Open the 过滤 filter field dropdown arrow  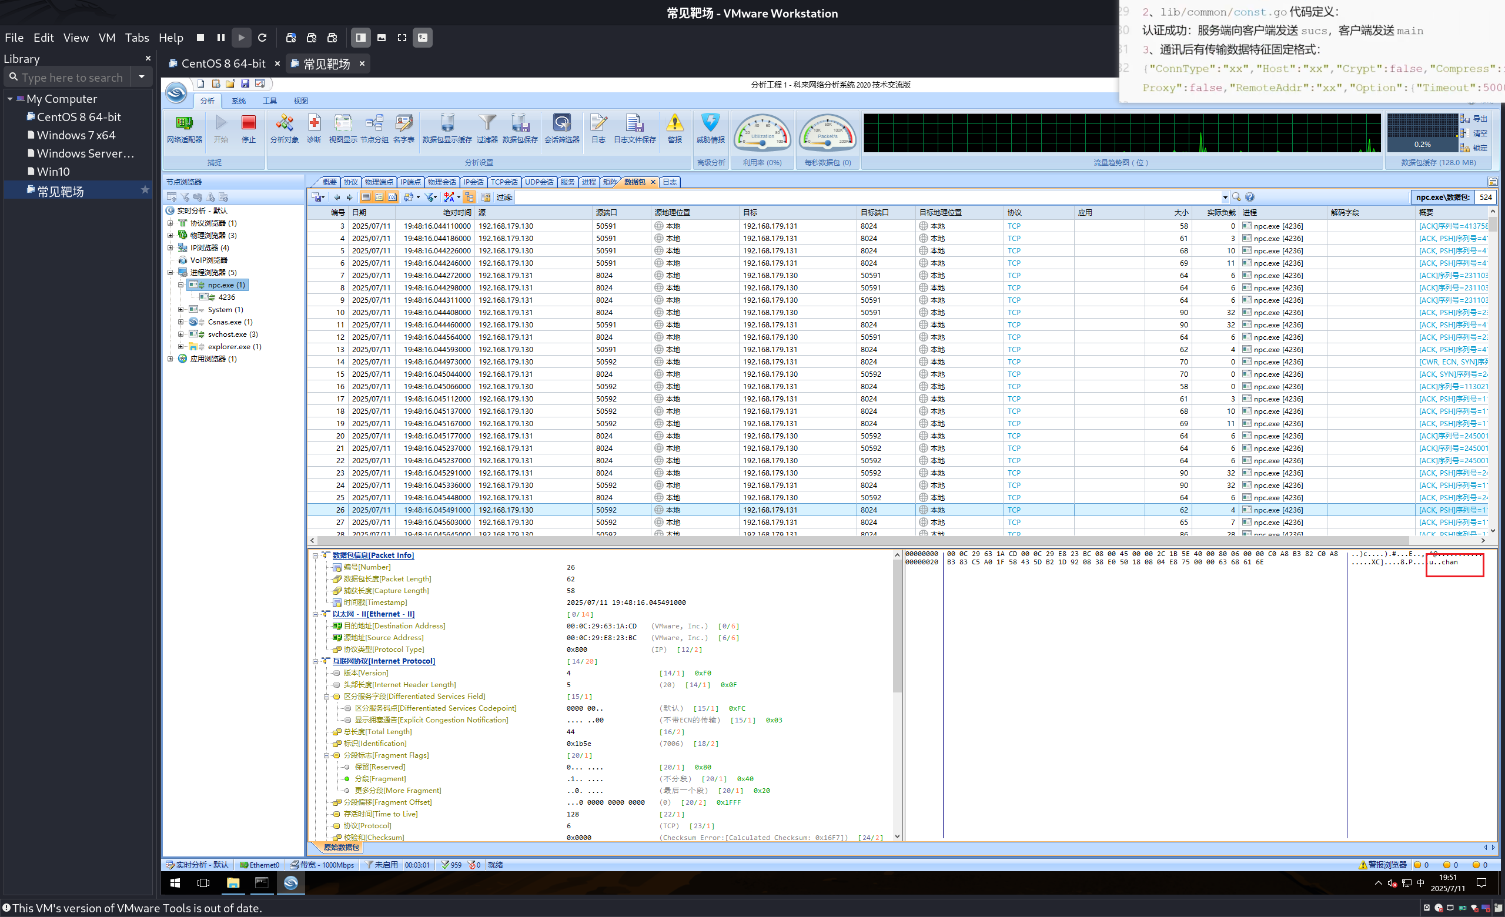coord(1224,197)
